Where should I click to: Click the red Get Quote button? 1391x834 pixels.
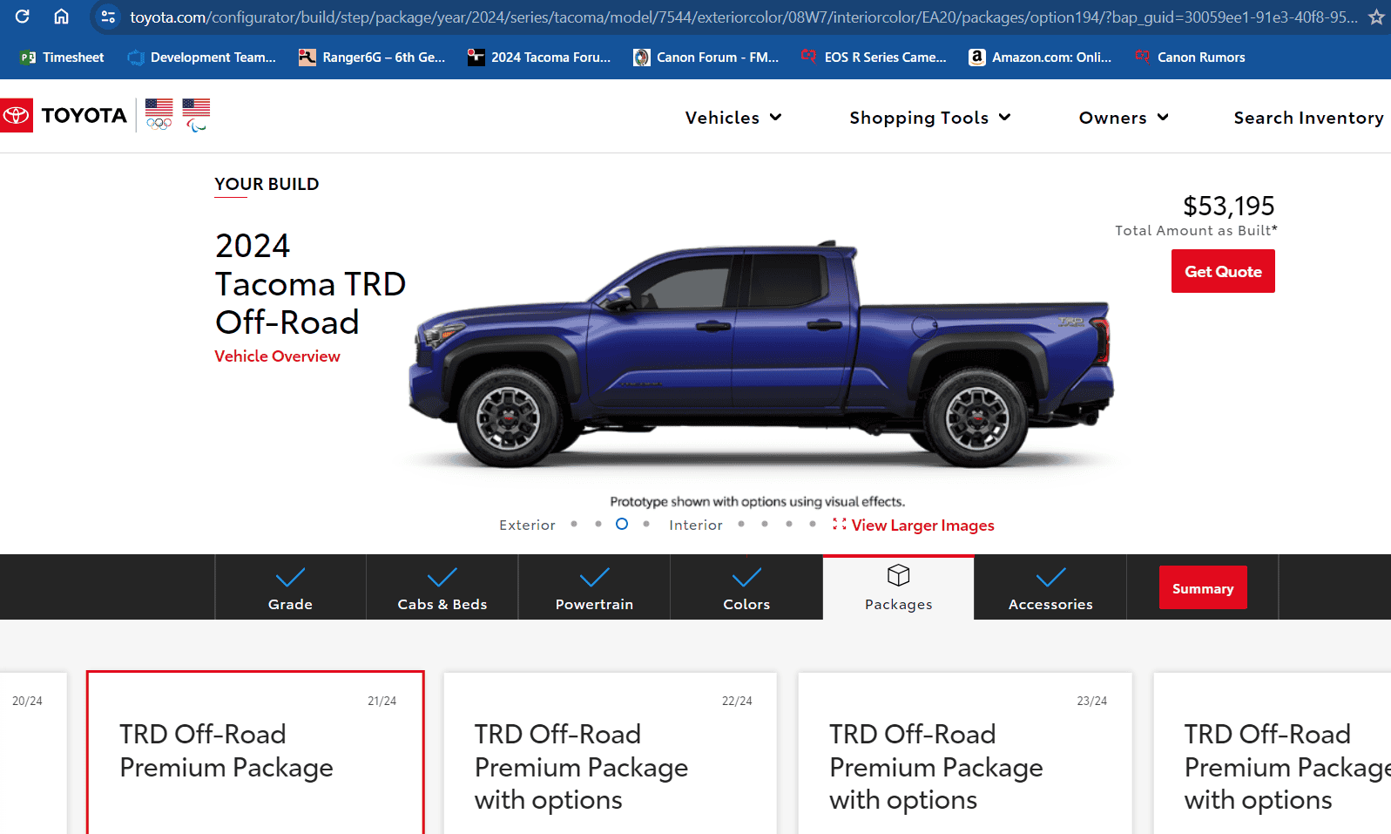point(1222,271)
